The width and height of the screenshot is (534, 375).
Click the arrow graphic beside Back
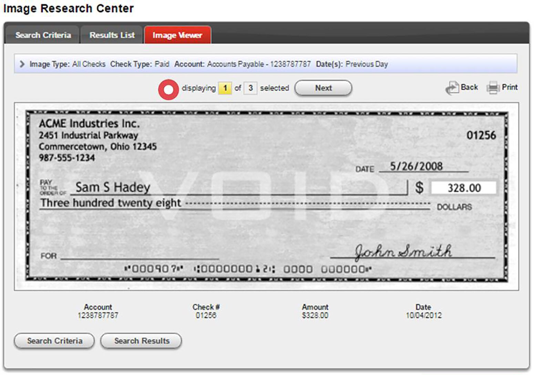click(452, 87)
